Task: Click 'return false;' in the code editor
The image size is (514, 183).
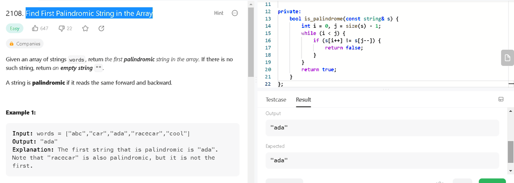Action: click(344, 48)
